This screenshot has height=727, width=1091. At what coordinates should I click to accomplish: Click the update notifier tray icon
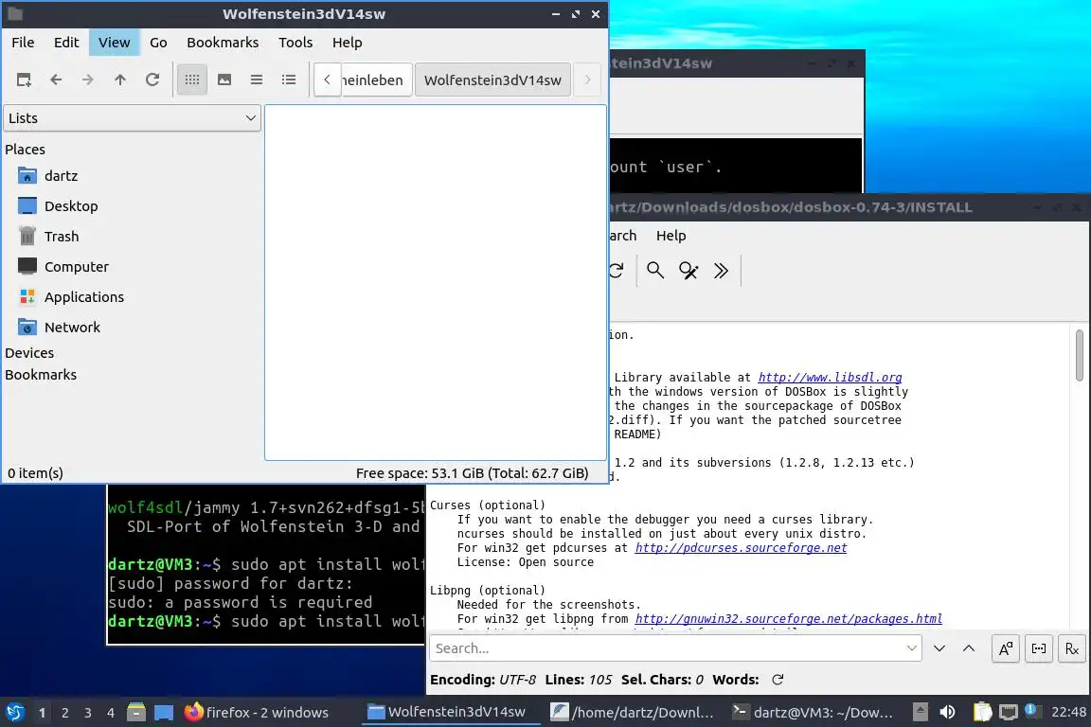(1031, 711)
